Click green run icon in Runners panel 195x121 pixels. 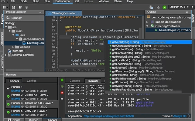pos(62,80)
